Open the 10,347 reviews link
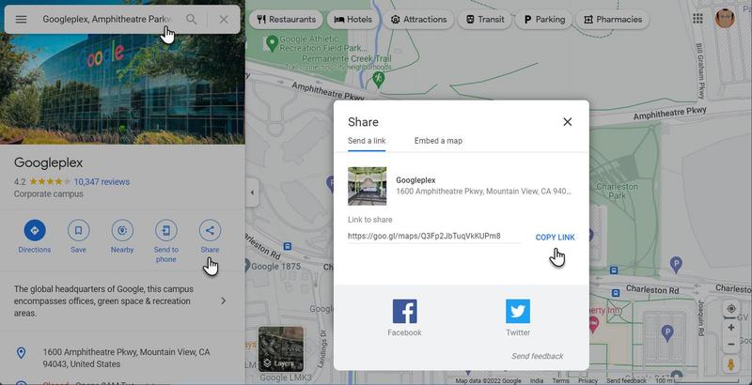Screen dimensions: 752x385 point(102,182)
